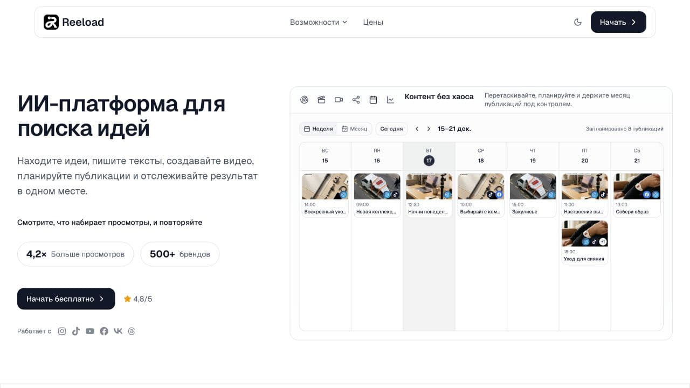This screenshot has height=388, width=690.
Task: Open the Воскресный ухо... post at 14:00
Action: click(x=325, y=195)
